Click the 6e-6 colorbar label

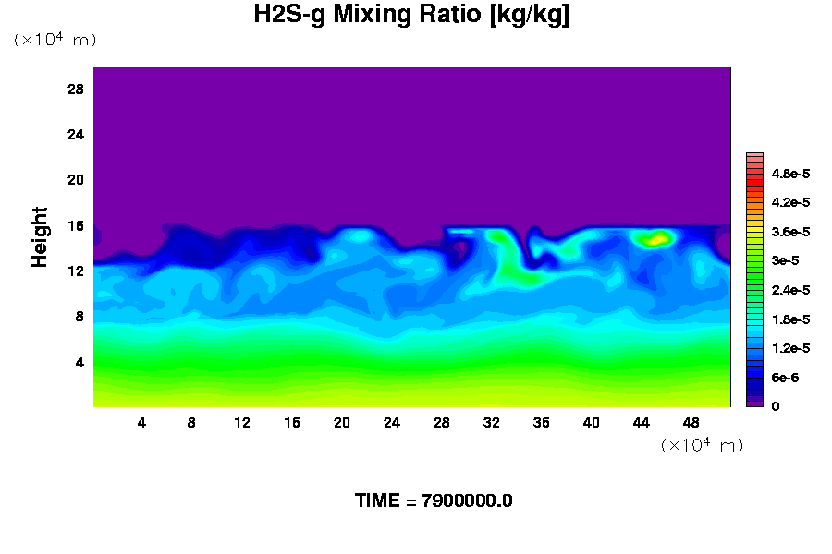(x=787, y=378)
